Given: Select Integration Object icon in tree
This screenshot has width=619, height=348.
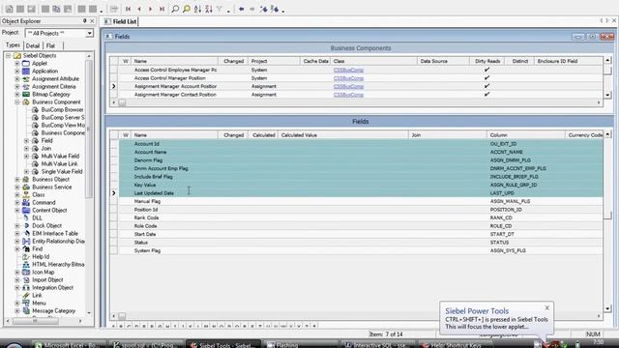Looking at the screenshot, I should [26, 288].
